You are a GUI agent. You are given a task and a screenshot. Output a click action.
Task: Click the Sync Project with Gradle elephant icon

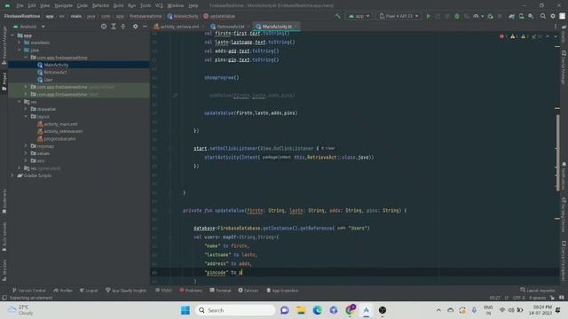coord(511,16)
